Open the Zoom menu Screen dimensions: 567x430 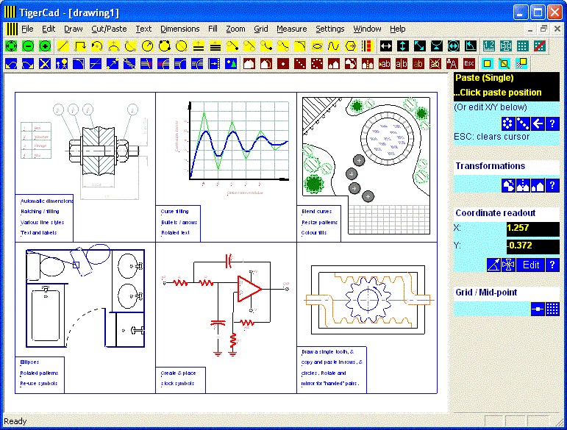coord(235,29)
